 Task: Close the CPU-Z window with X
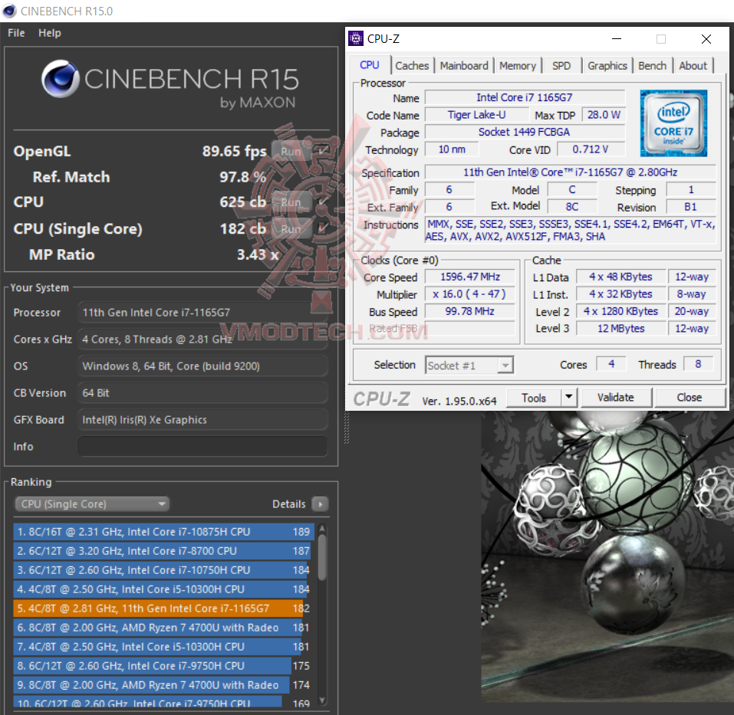coord(706,39)
